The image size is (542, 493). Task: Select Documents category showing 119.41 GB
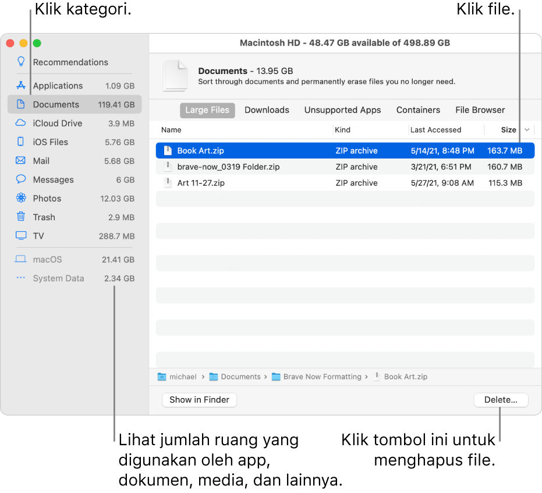[x=75, y=104]
